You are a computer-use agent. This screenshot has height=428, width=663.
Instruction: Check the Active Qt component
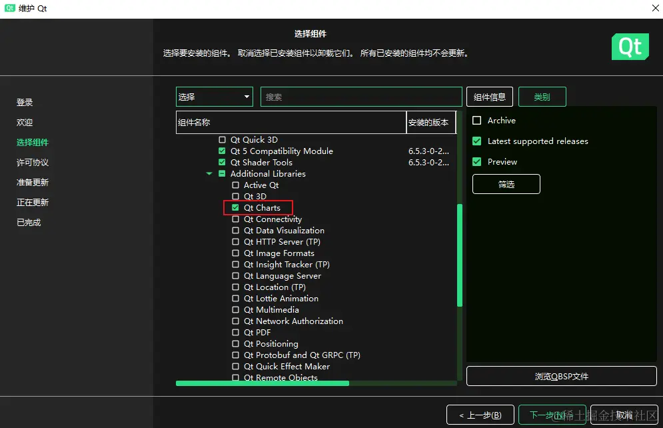(x=235, y=185)
